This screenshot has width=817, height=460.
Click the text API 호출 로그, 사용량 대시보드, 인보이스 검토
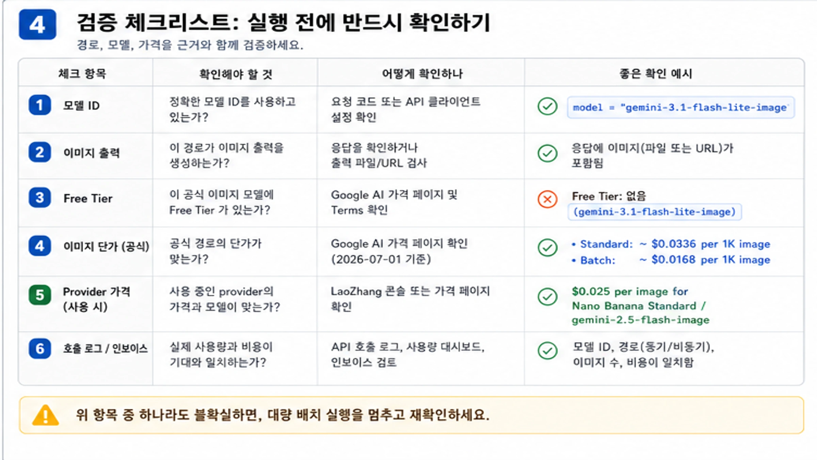(407, 354)
